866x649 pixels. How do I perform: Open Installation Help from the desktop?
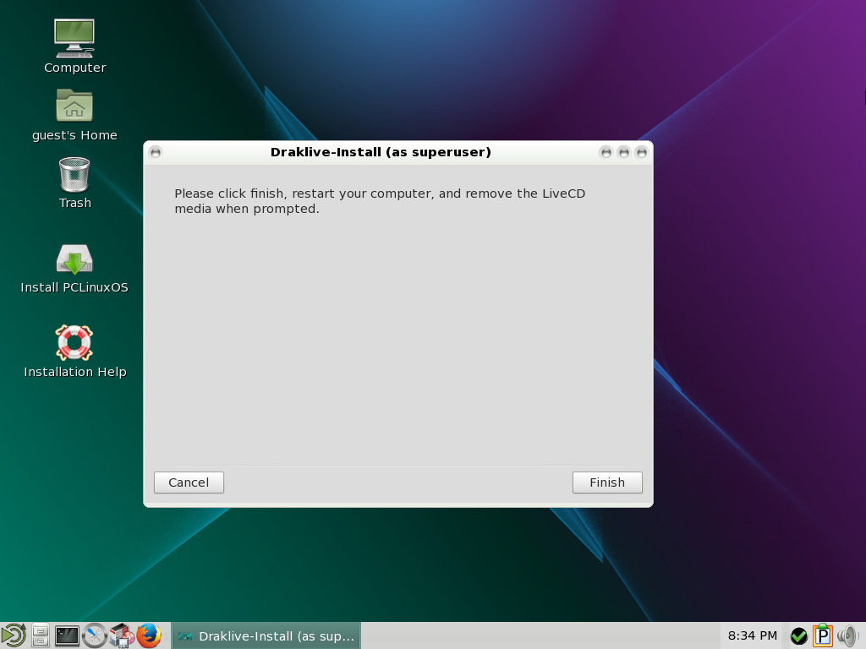point(74,344)
